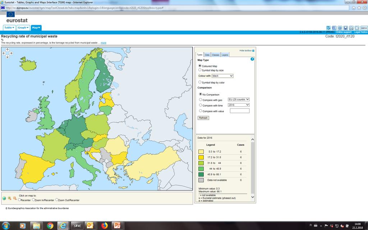Click the folder/bookmark icon beside the printer icon

[357, 28]
